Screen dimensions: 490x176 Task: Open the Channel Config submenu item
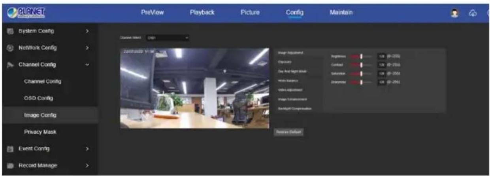(43, 81)
